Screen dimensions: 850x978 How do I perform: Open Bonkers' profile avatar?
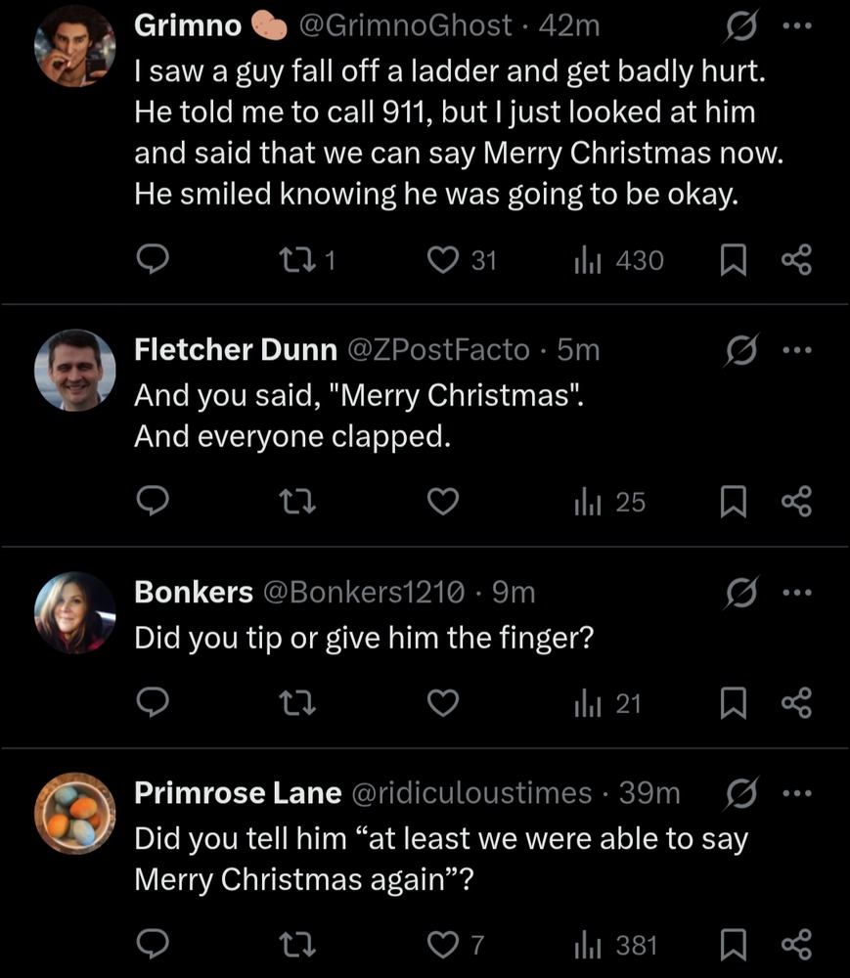(74, 612)
